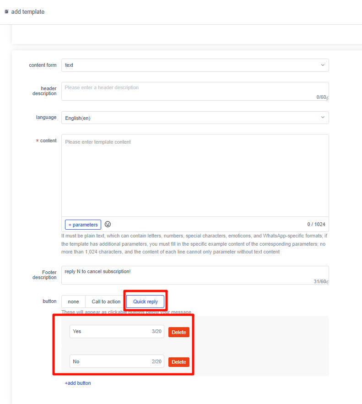Grab the header description resize handle
Image resolution: width=362 pixels, height=404 pixels.
[x=327, y=98]
